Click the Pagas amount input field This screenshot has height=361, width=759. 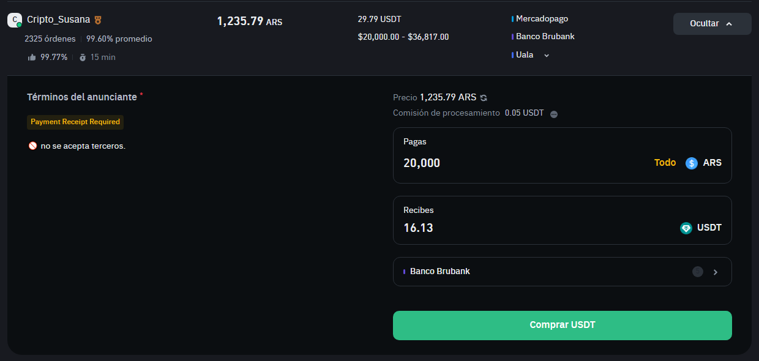coord(520,163)
